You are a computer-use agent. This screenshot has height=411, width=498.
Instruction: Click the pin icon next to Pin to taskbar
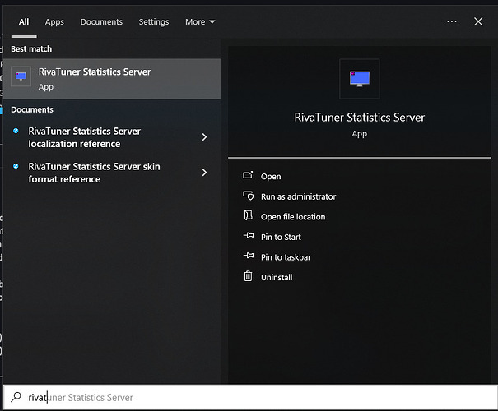(x=249, y=256)
